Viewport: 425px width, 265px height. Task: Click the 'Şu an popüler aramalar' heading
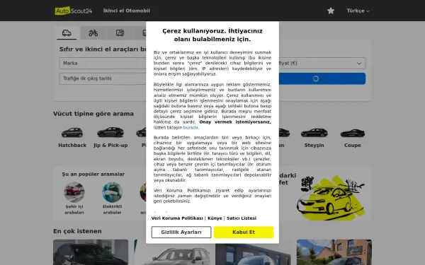(93, 174)
